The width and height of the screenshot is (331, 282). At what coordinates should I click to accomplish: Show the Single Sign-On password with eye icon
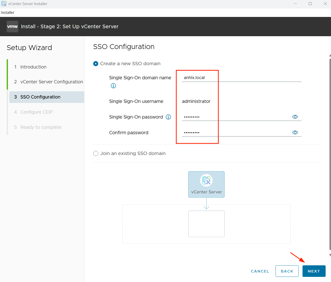point(295,117)
